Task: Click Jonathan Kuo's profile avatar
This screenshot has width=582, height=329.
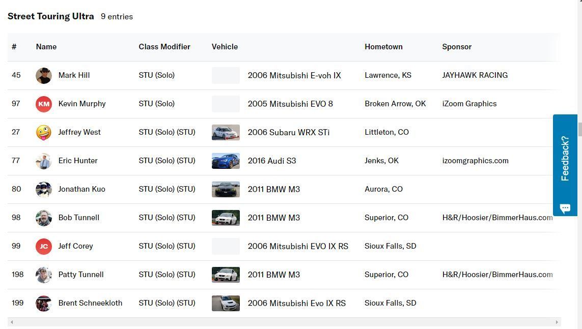Action: point(44,190)
